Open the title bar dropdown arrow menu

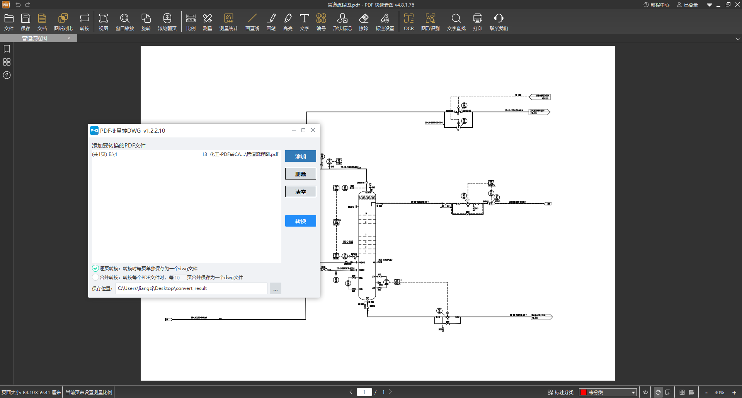(709, 5)
